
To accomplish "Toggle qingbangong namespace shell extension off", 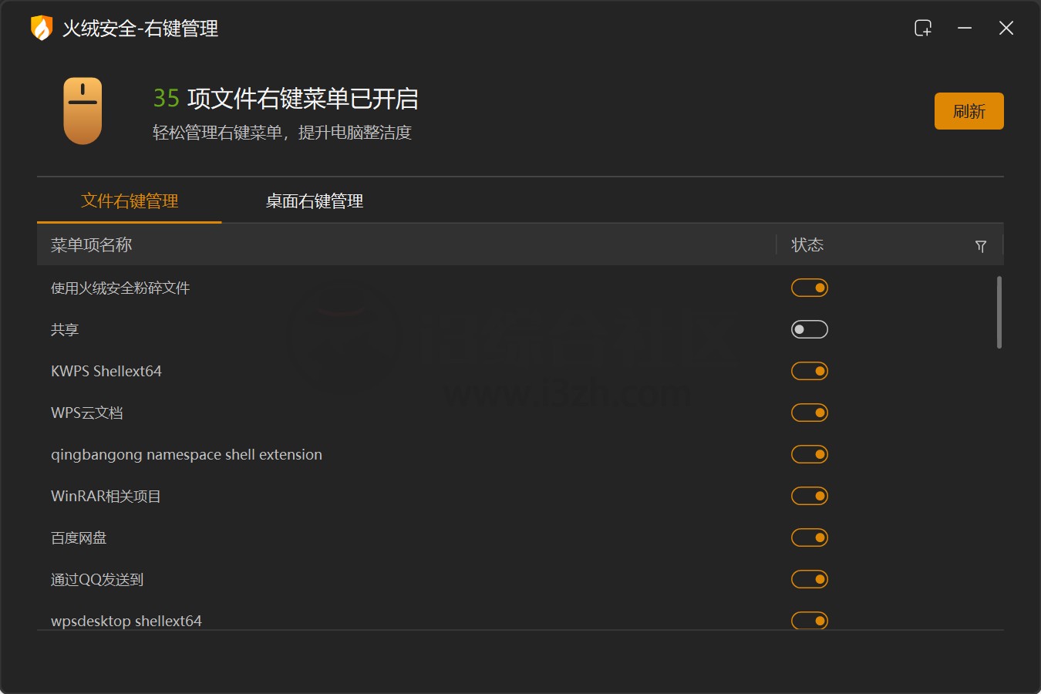I will click(810, 454).
